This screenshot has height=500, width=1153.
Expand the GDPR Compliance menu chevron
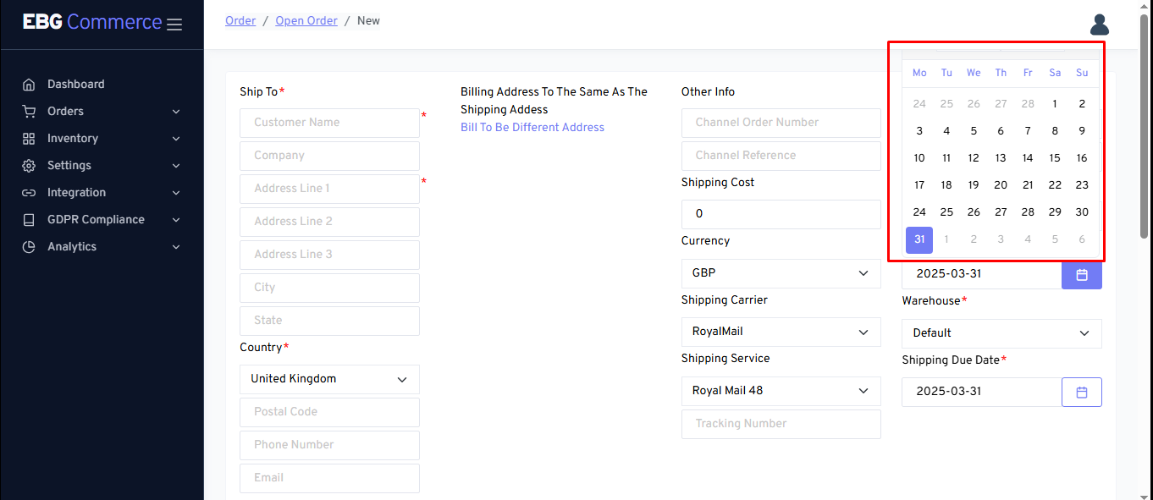tap(176, 220)
